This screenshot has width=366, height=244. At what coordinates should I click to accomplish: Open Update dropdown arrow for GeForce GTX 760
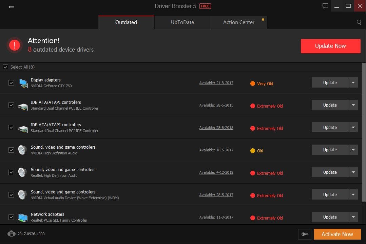click(353, 83)
